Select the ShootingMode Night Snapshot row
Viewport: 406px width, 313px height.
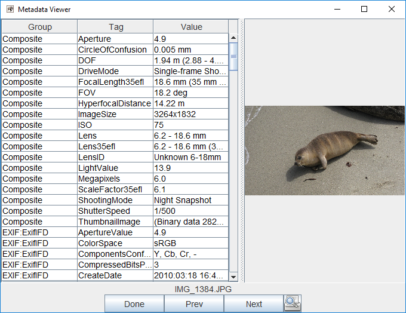click(115, 200)
